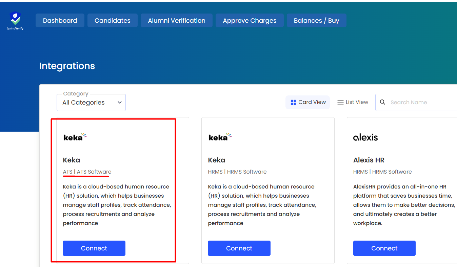Click the SpringVerify shield logo
Viewport: 457px width, 267px height.
[x=15, y=20]
